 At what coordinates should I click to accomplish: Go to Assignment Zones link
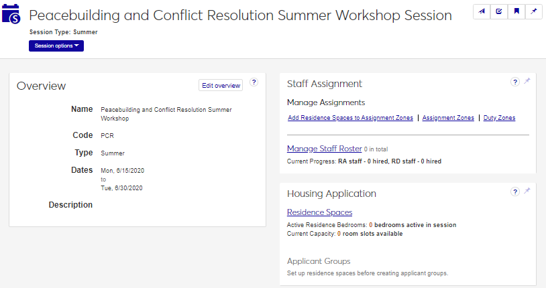tap(448, 118)
